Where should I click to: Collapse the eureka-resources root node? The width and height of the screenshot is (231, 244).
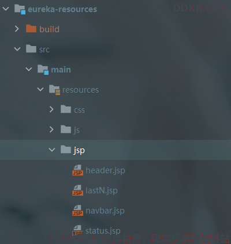(6, 9)
